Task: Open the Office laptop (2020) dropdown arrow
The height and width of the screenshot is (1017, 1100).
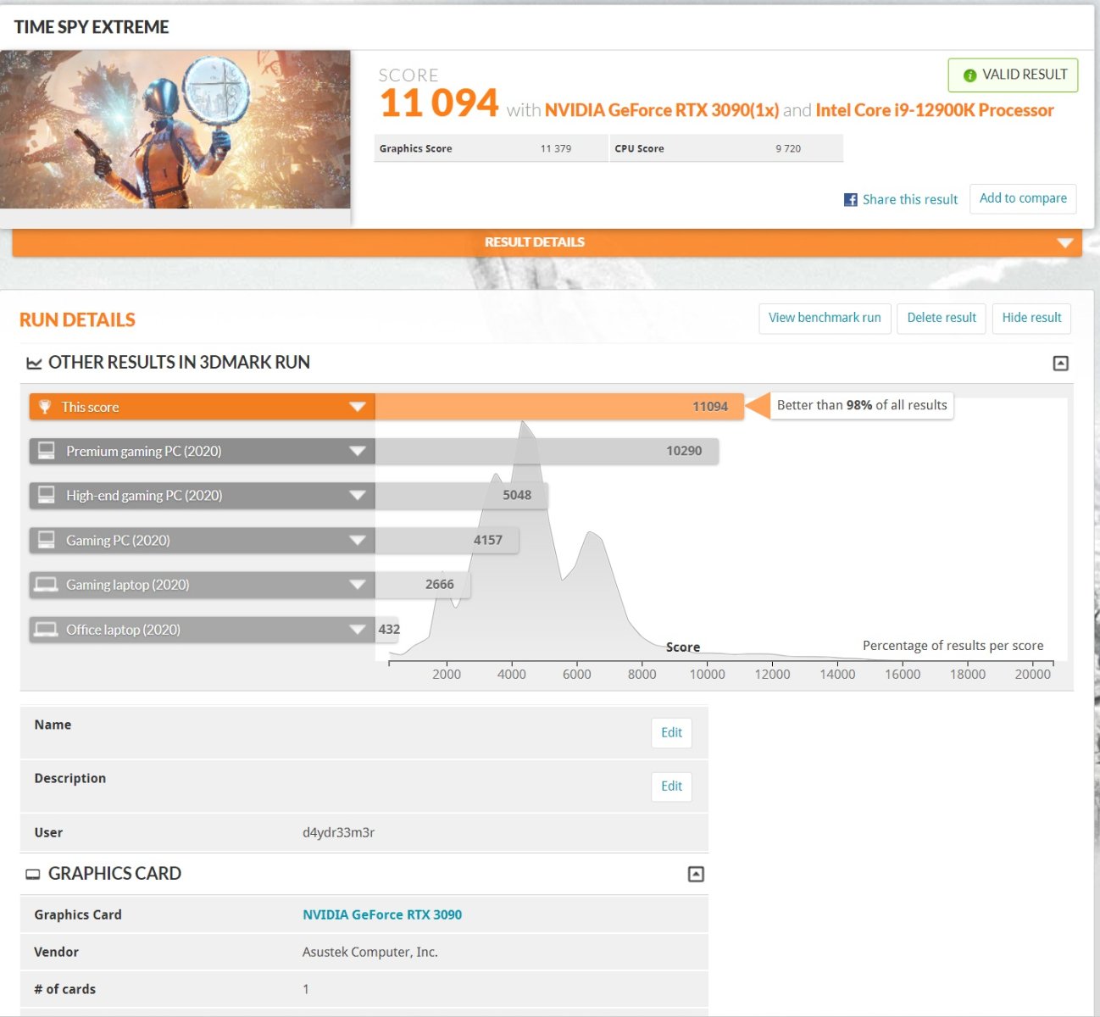Action: click(358, 630)
